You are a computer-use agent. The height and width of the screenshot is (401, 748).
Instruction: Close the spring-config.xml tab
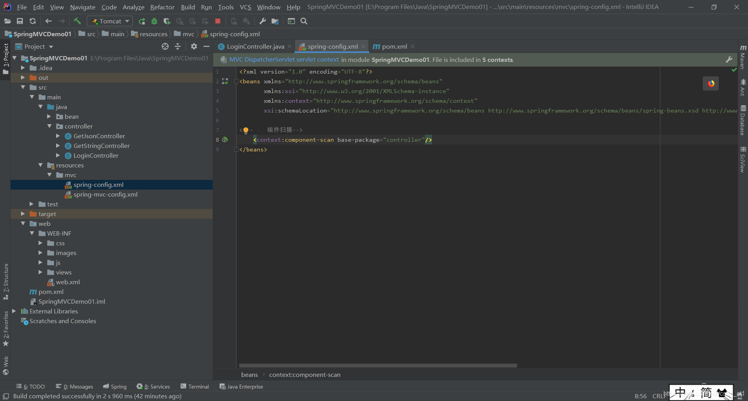363,46
